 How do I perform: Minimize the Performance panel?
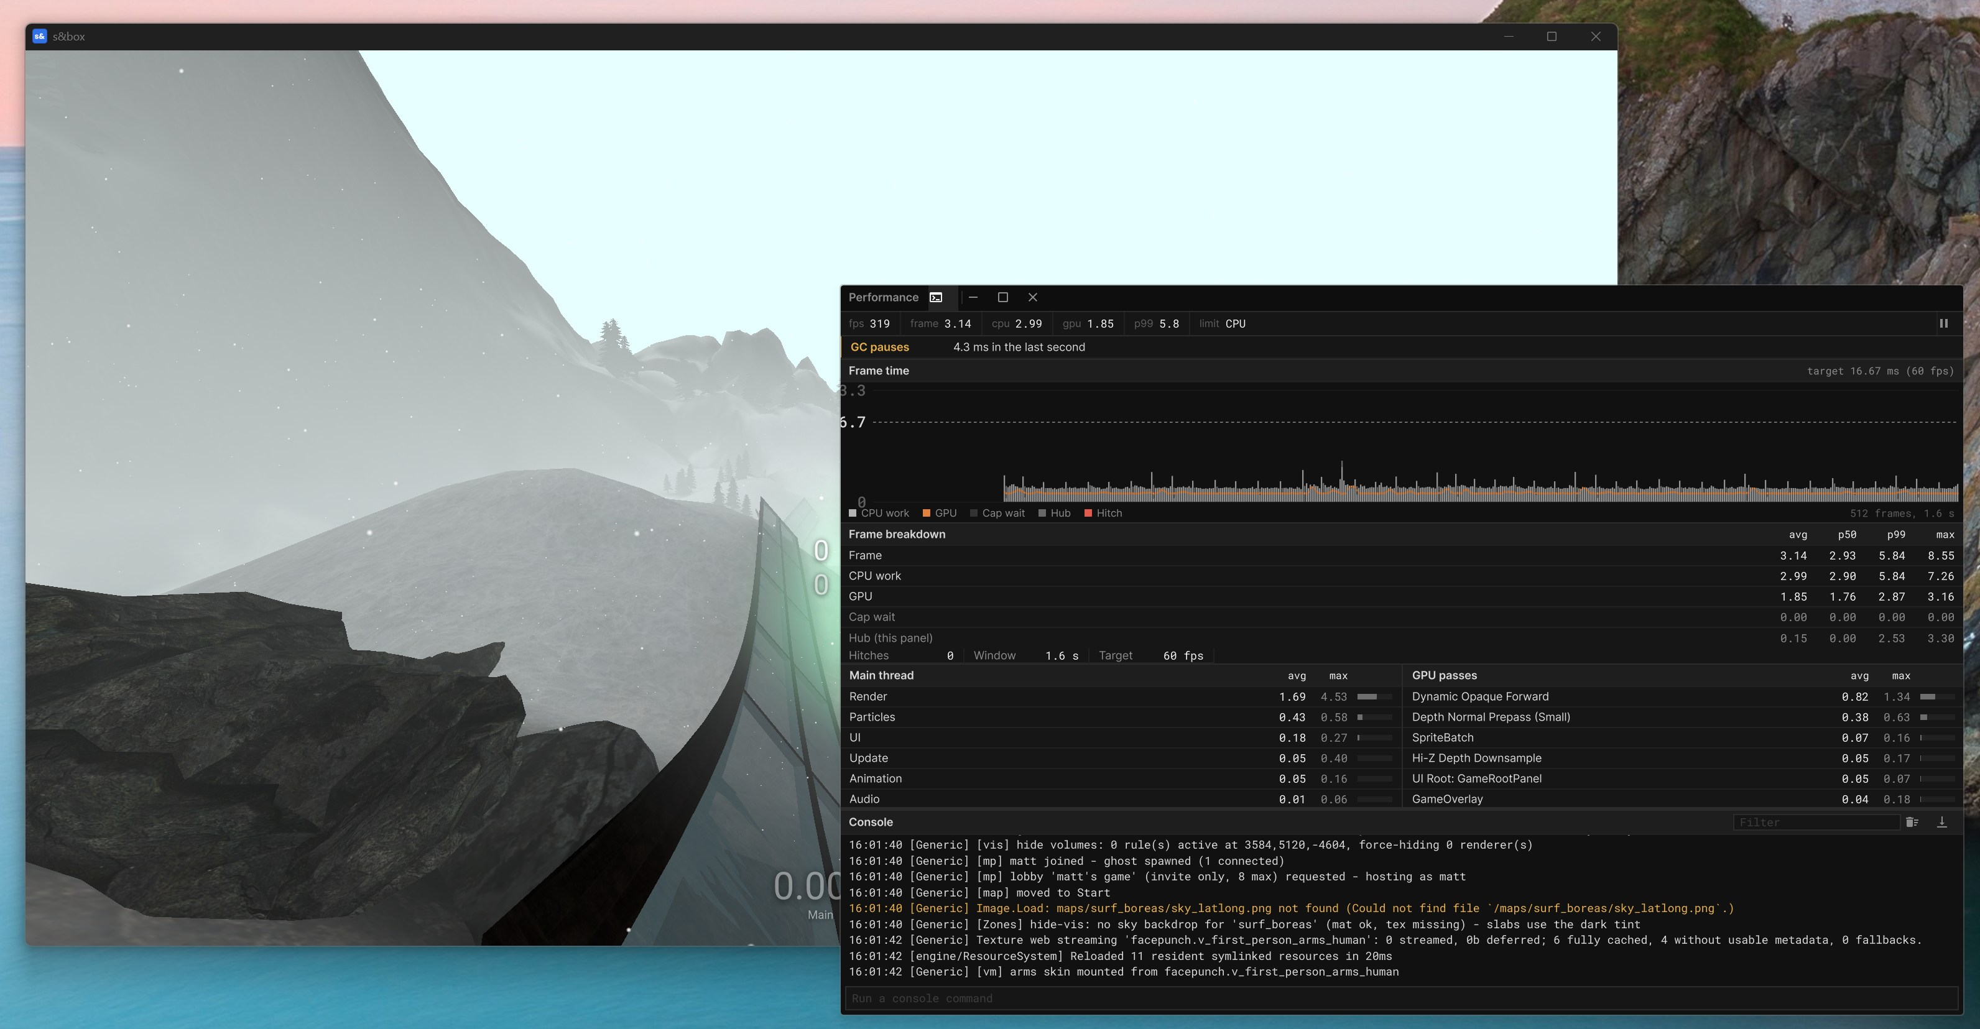[x=973, y=297]
